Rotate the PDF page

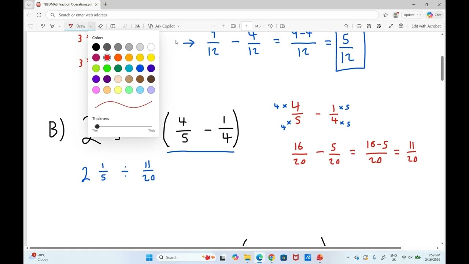pyautogui.click(x=270, y=26)
